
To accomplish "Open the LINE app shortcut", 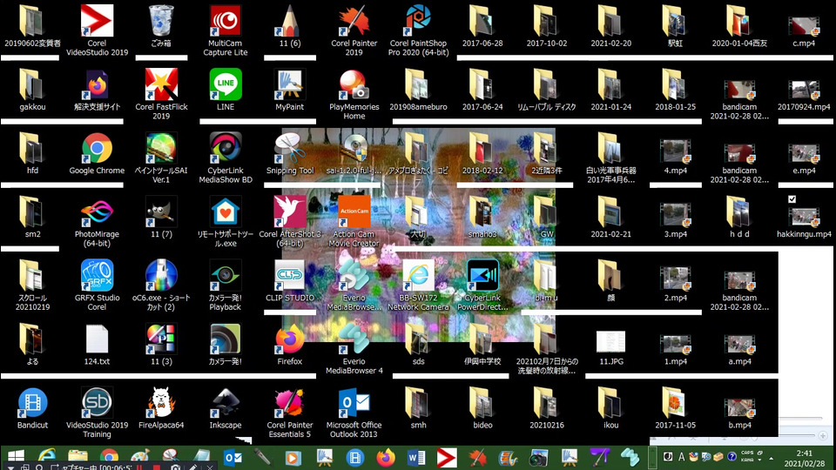I will [225, 90].
